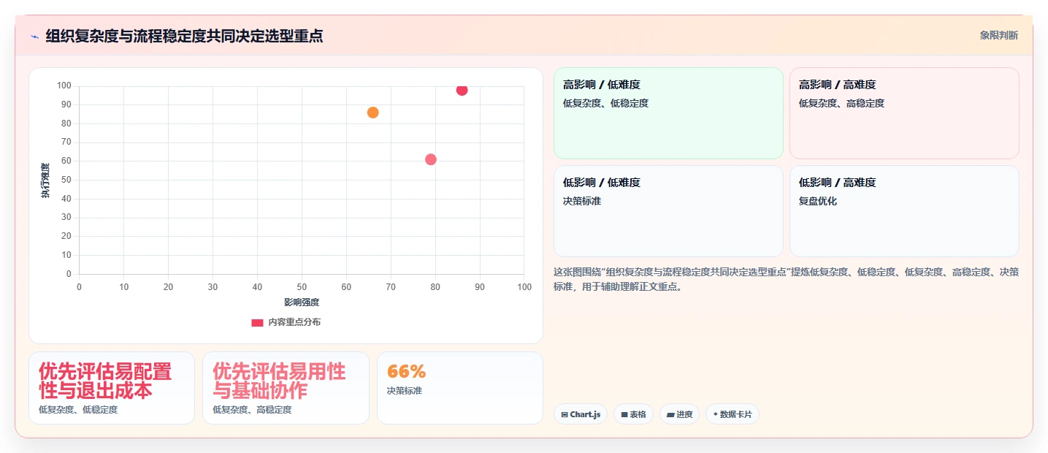
Task: Click the Chart.js tag chip
Action: click(x=581, y=414)
